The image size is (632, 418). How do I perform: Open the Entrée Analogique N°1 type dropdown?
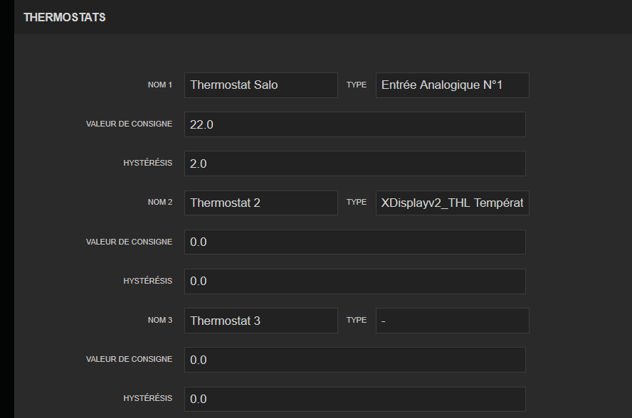click(x=452, y=85)
